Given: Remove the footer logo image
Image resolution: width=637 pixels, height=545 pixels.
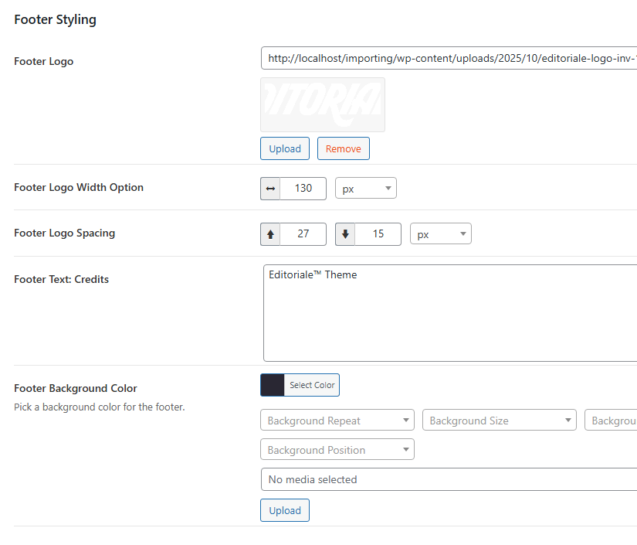Looking at the screenshot, I should (344, 148).
